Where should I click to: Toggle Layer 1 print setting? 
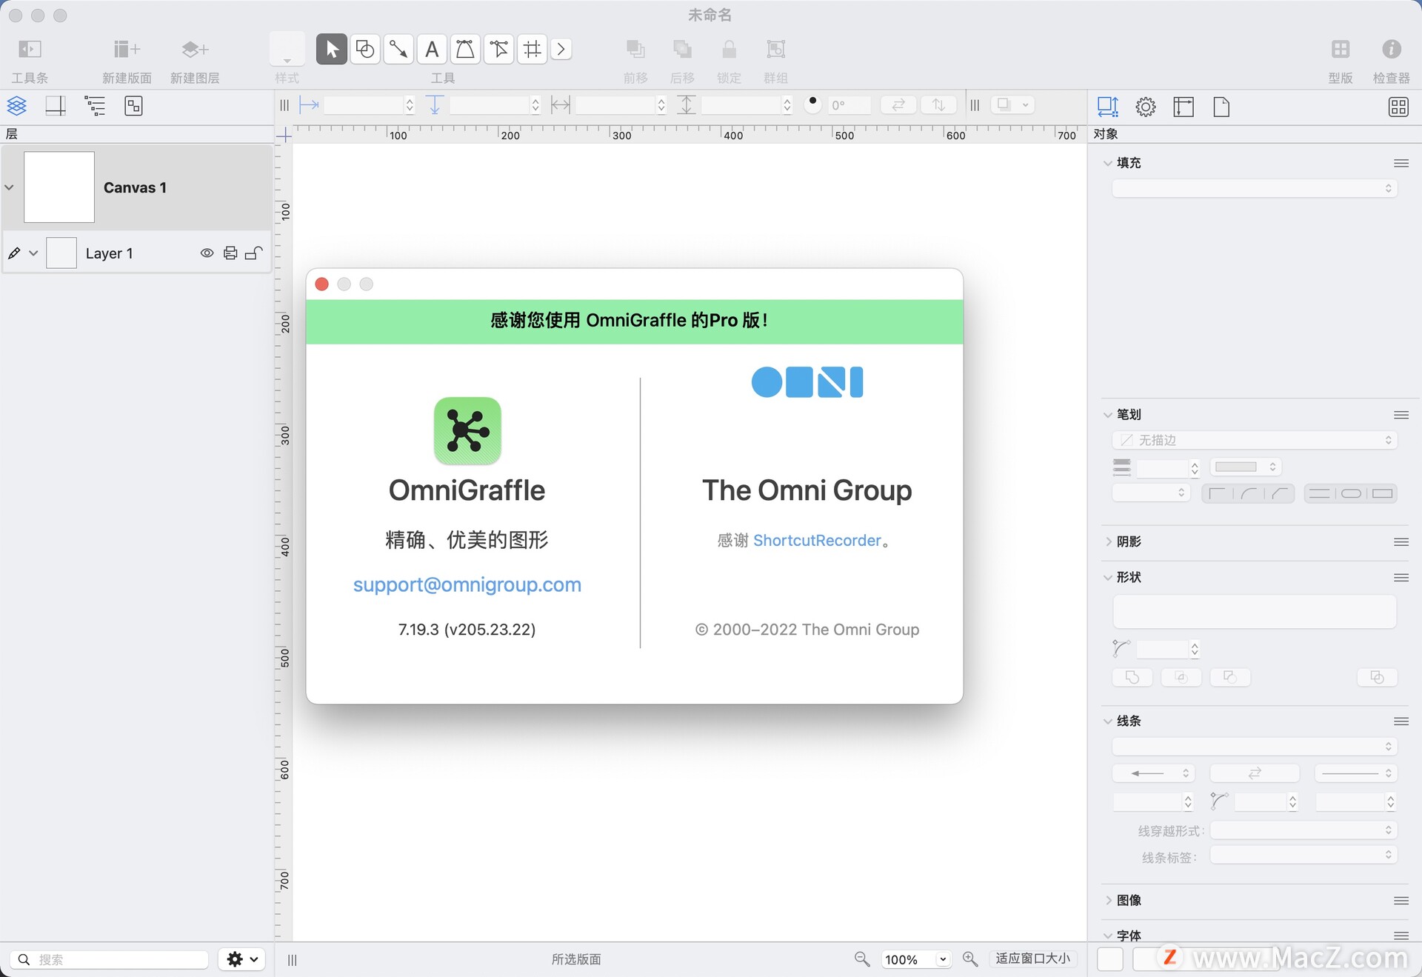[230, 253]
